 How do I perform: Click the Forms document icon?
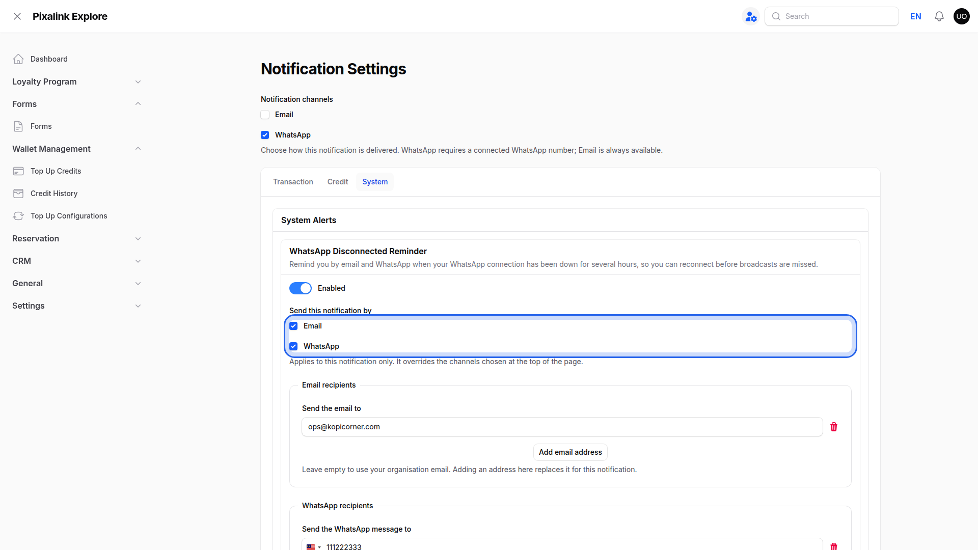[x=18, y=126]
